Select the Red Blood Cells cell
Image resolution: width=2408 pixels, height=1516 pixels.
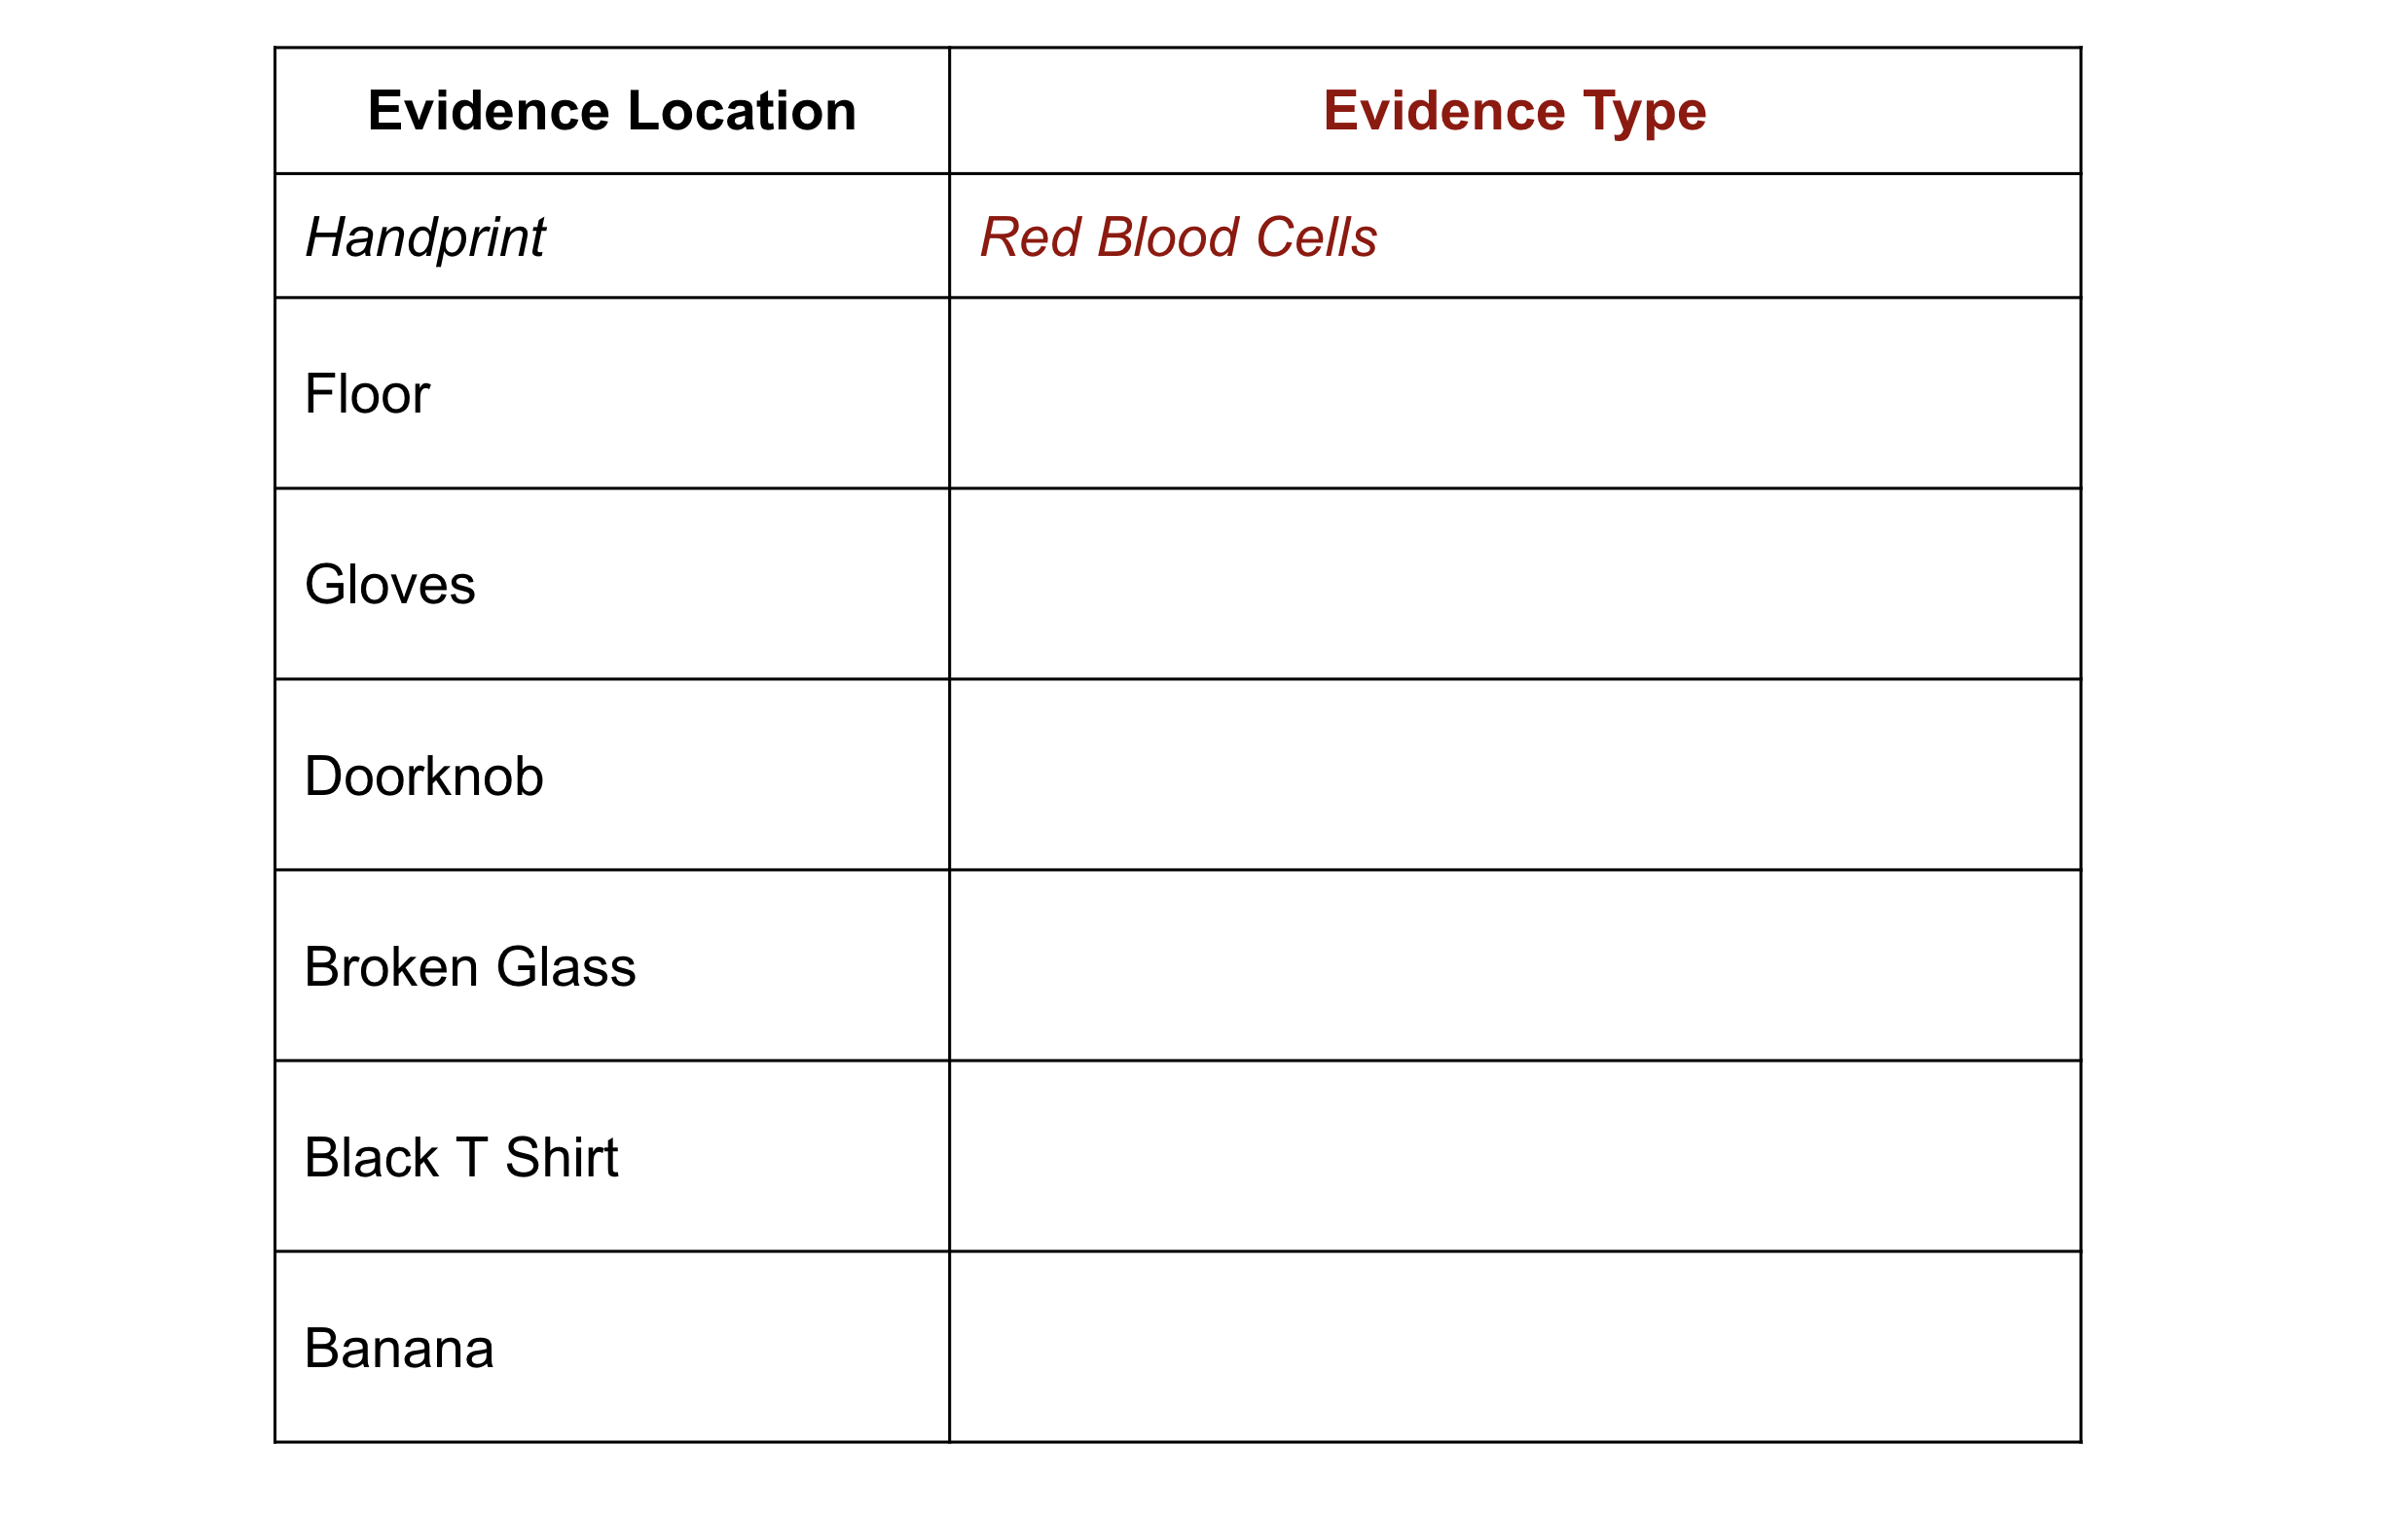pyautogui.click(x=1515, y=236)
